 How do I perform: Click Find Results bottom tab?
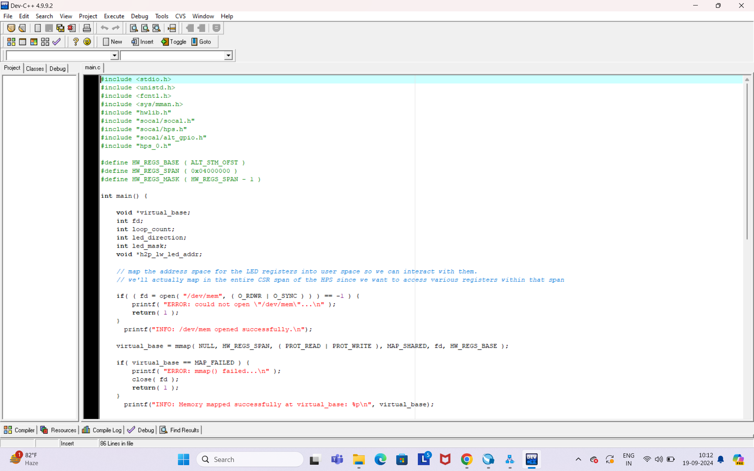pos(180,430)
